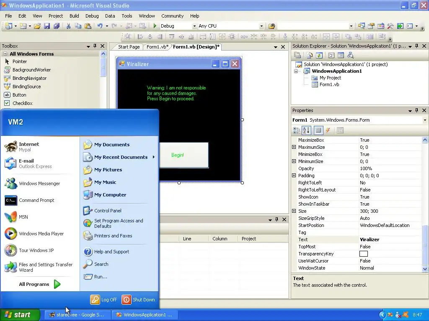The image size is (429, 321).
Task: Toggle auto-hide pin on Toolbox panel
Action: [x=95, y=46]
